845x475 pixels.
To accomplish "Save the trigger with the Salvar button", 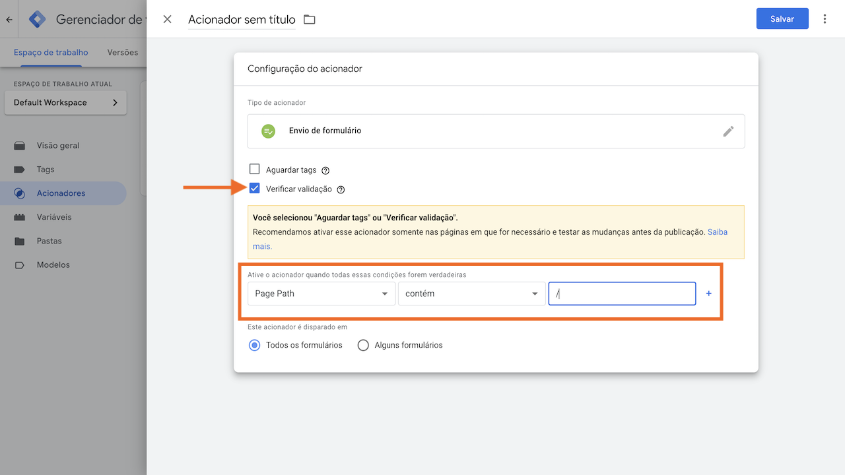I will pos(782,18).
